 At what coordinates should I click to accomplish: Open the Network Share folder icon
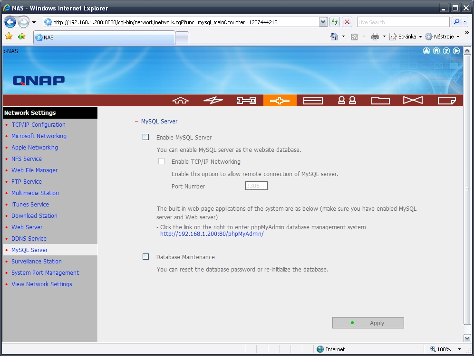click(x=380, y=101)
